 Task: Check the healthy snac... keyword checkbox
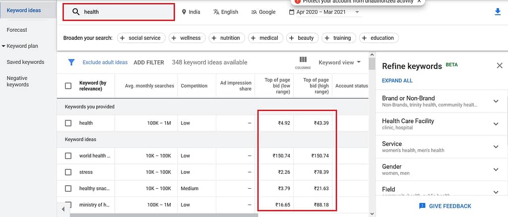click(68, 188)
